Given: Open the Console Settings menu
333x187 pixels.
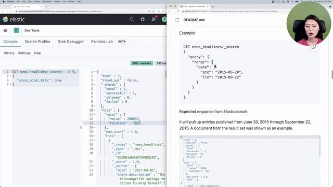Looking at the screenshot, I should [24, 53].
